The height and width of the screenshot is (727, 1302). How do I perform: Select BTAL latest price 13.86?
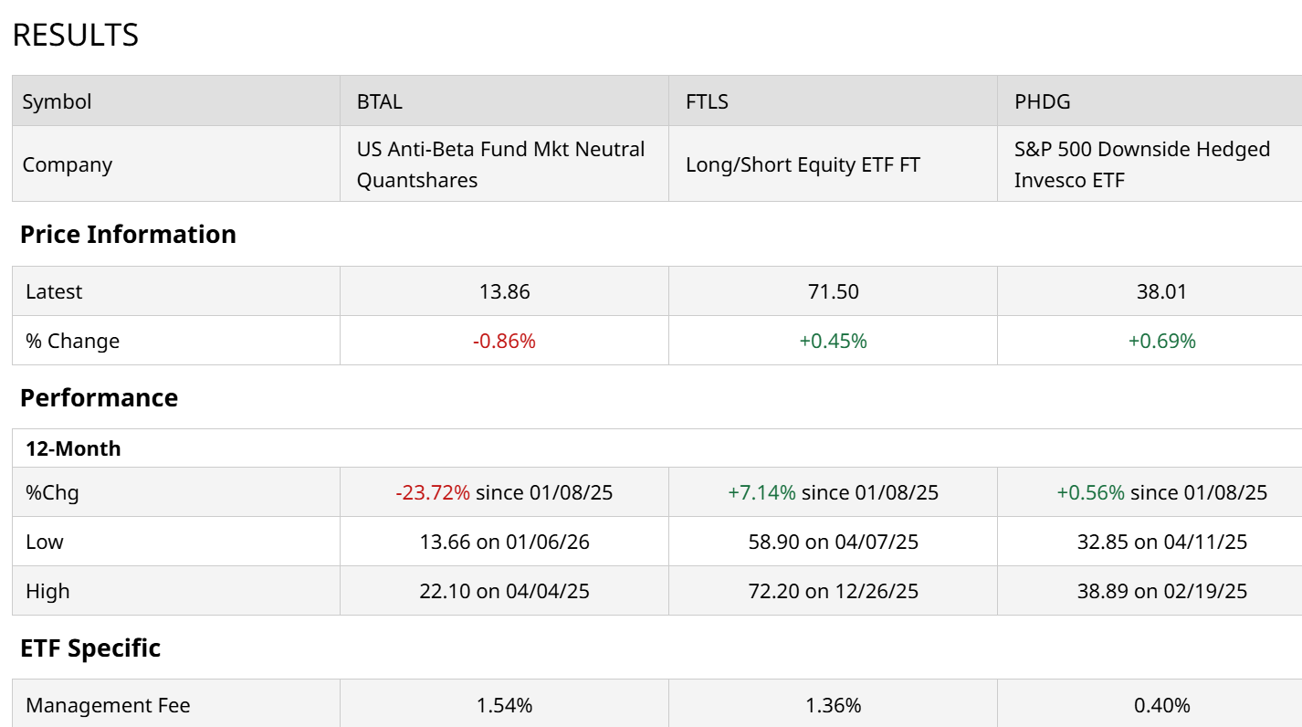pyautogui.click(x=504, y=292)
